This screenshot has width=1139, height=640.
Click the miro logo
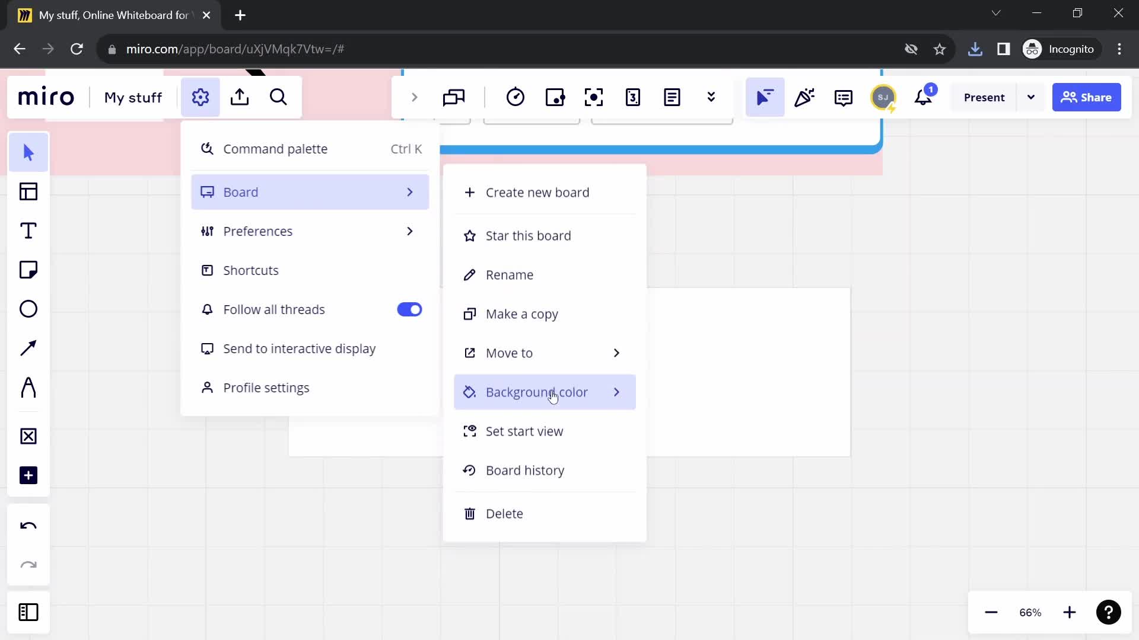pos(46,97)
